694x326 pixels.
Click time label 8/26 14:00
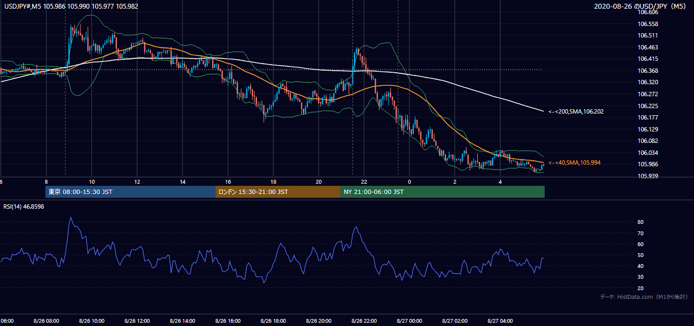point(182,321)
